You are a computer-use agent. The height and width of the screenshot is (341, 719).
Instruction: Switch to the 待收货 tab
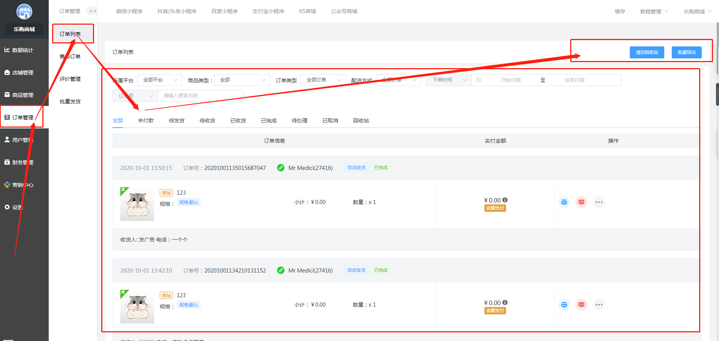coord(207,121)
